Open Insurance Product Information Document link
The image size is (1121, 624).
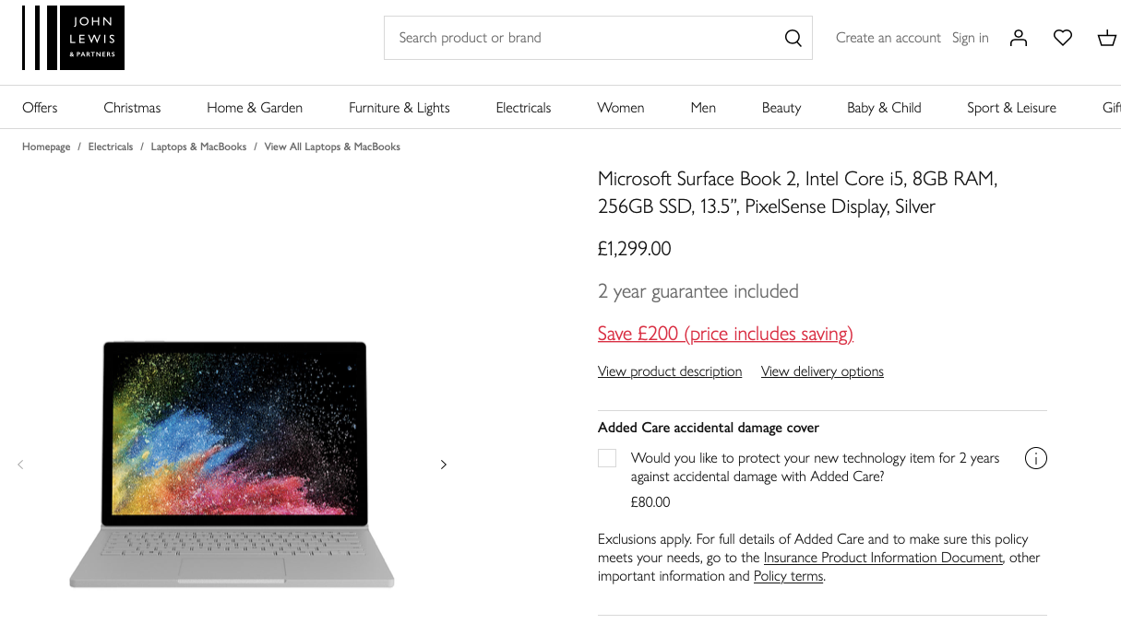[x=883, y=558]
